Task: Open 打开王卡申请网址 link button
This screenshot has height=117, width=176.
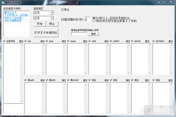Action: 46,33
